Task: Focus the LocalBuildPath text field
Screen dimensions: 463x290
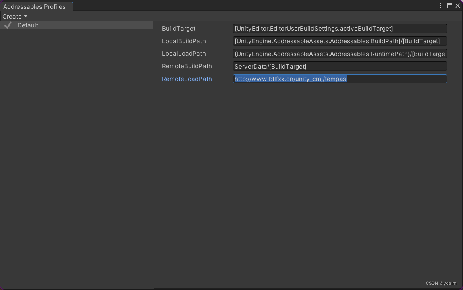Action: (340, 41)
